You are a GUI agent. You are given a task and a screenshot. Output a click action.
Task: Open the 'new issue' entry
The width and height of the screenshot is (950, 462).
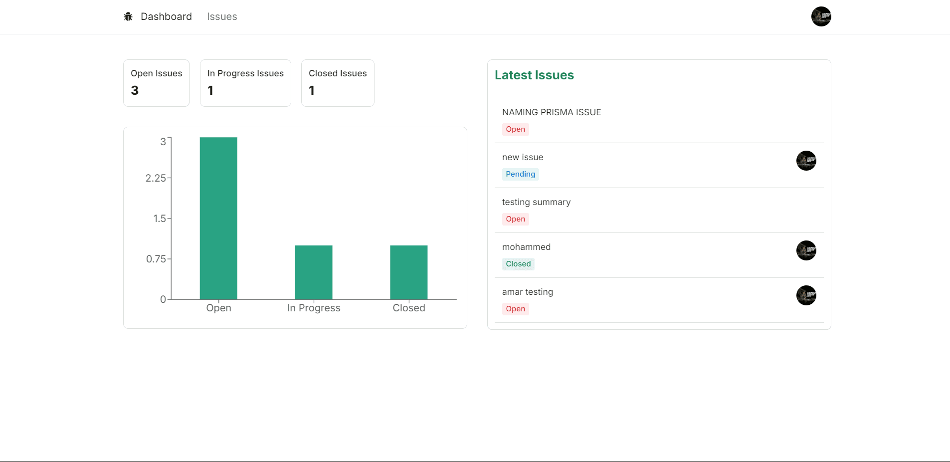pos(522,157)
